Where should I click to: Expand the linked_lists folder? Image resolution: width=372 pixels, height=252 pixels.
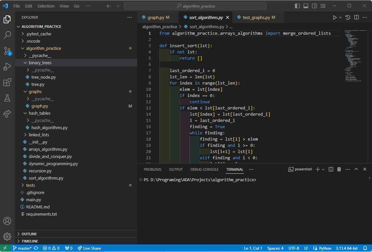(x=39, y=135)
